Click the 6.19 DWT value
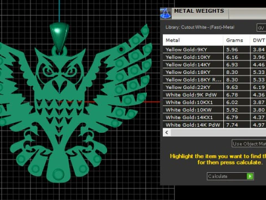 259,87
